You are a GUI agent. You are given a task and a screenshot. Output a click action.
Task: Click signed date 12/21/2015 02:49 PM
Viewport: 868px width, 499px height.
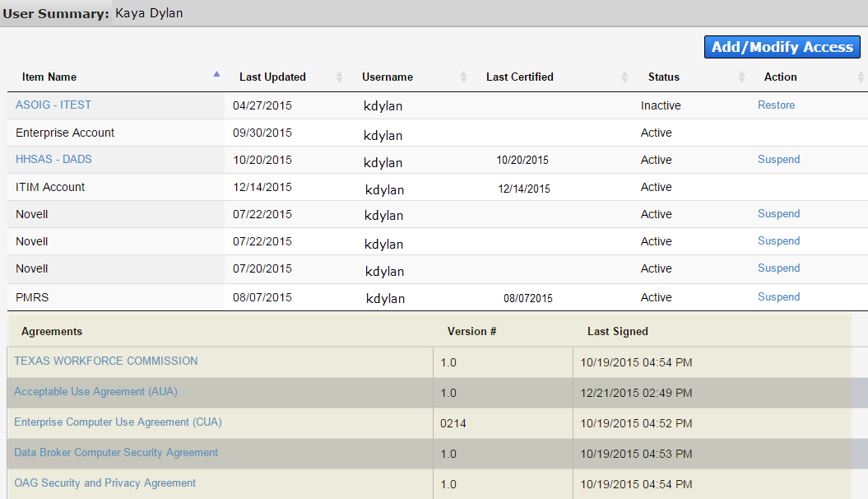tap(636, 393)
